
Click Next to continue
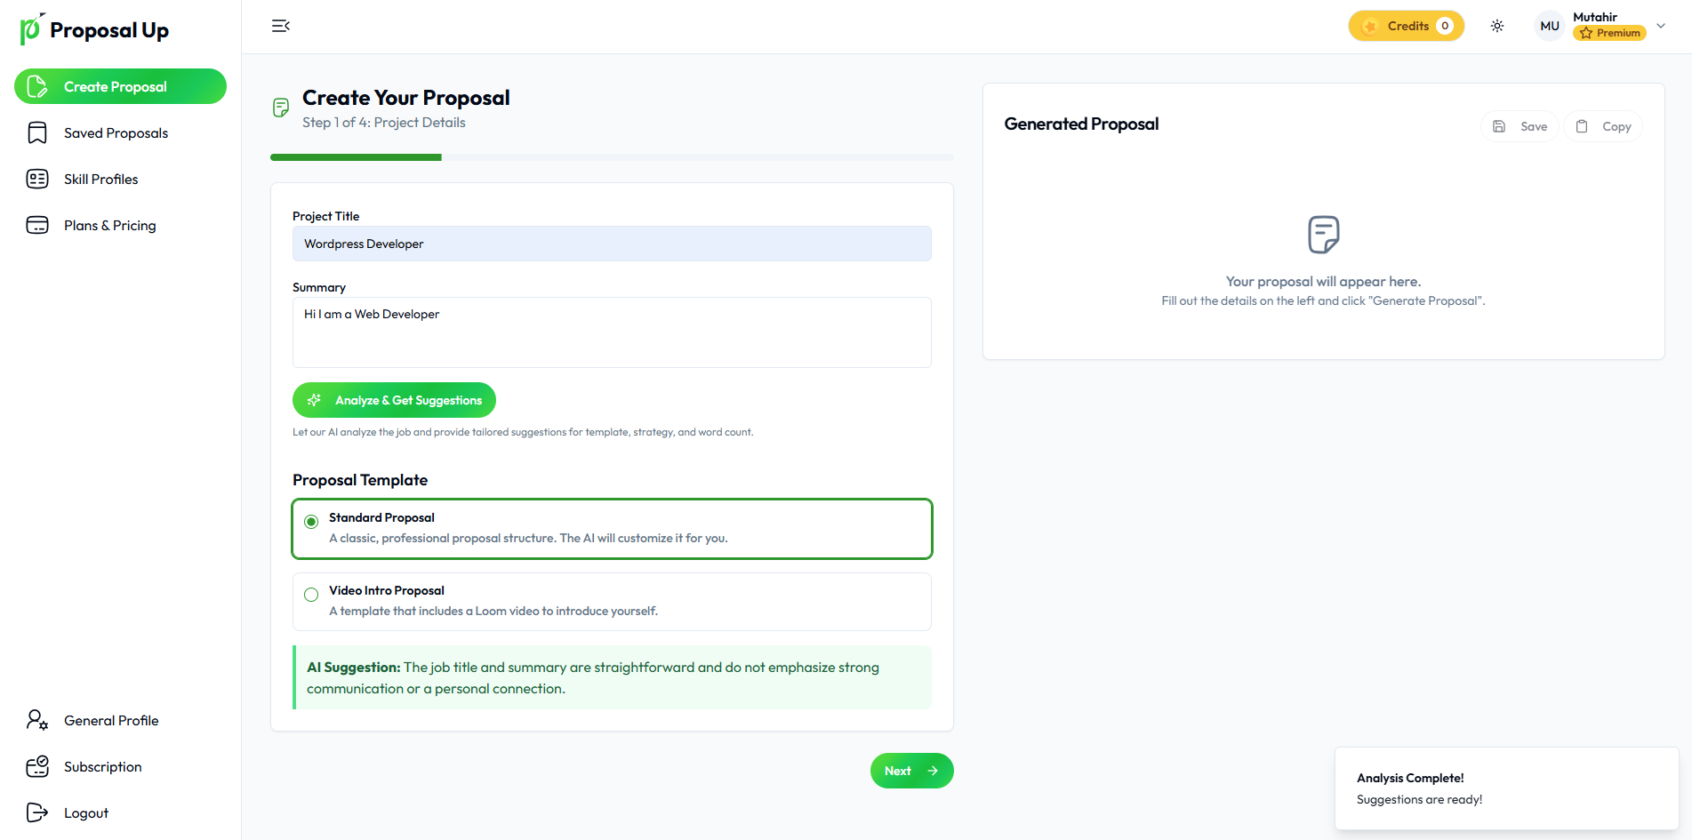(911, 771)
